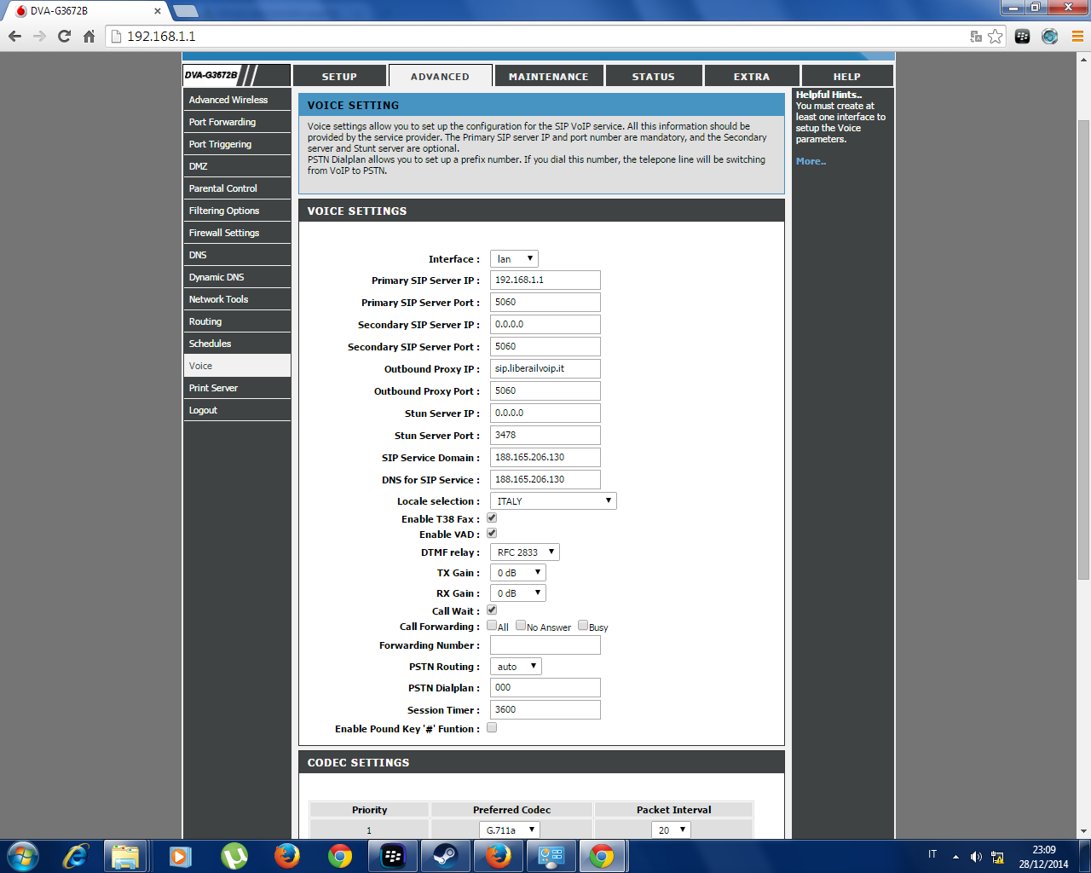The height and width of the screenshot is (873, 1091).
Task: Click the Primary SIP Server IP field
Action: (545, 280)
